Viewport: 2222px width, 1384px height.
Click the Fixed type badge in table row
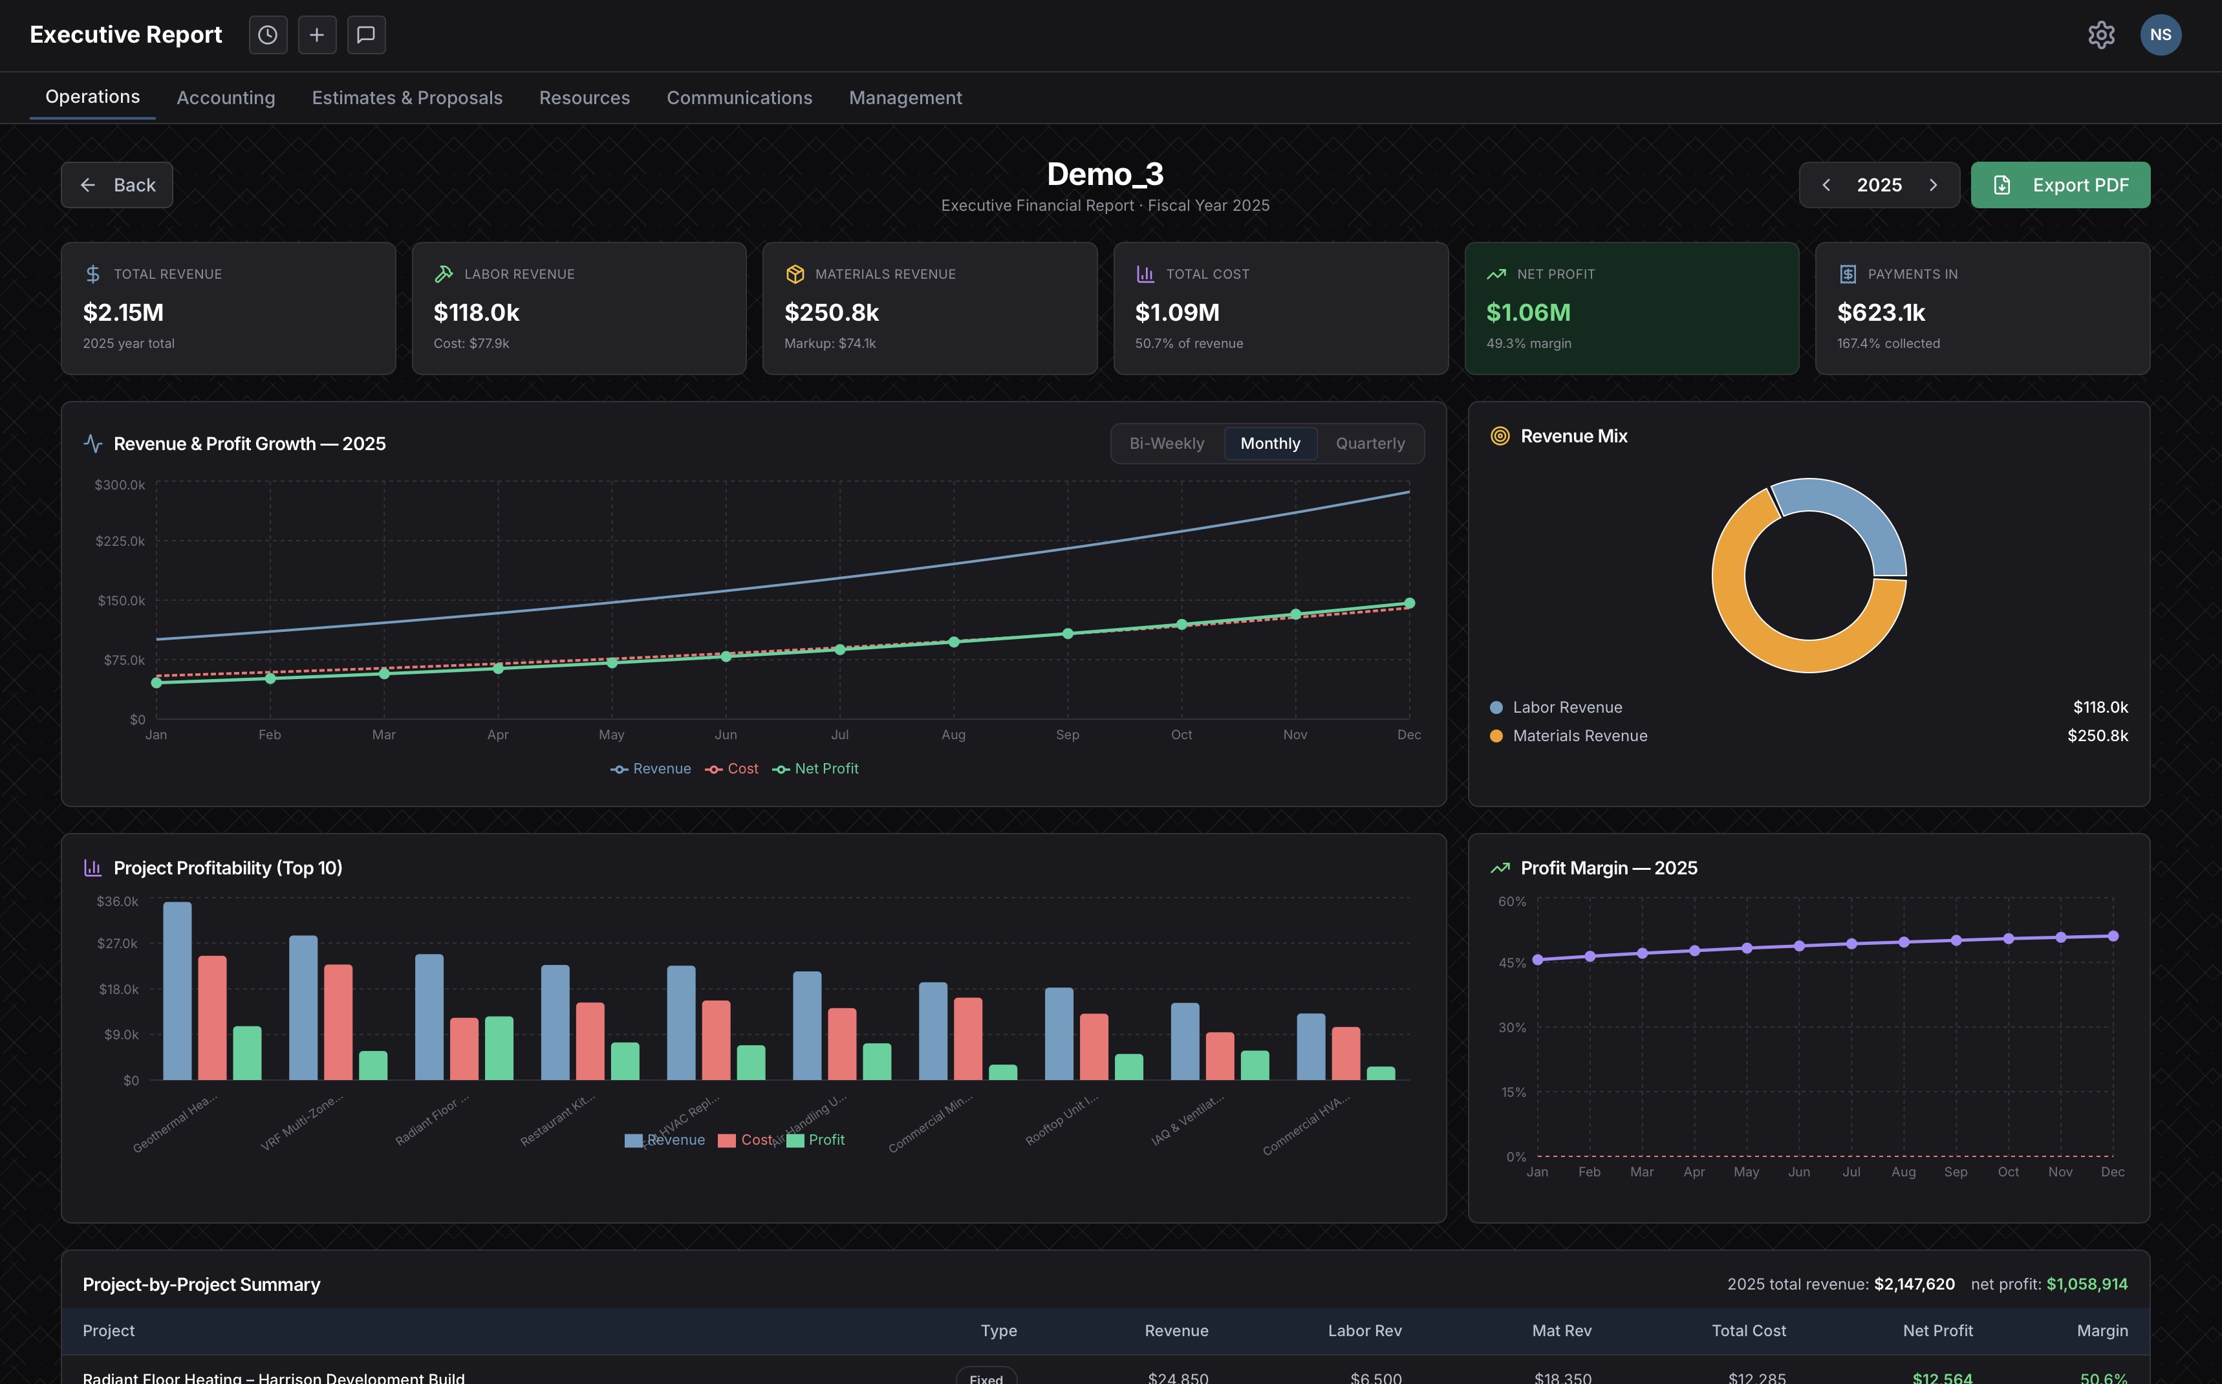click(987, 1377)
